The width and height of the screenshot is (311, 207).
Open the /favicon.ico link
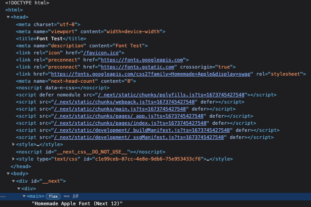pyautogui.click(x=101, y=53)
